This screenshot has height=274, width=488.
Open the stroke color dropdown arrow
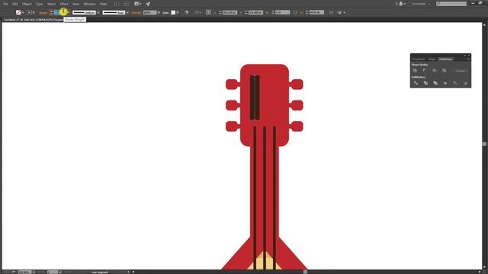(34, 12)
